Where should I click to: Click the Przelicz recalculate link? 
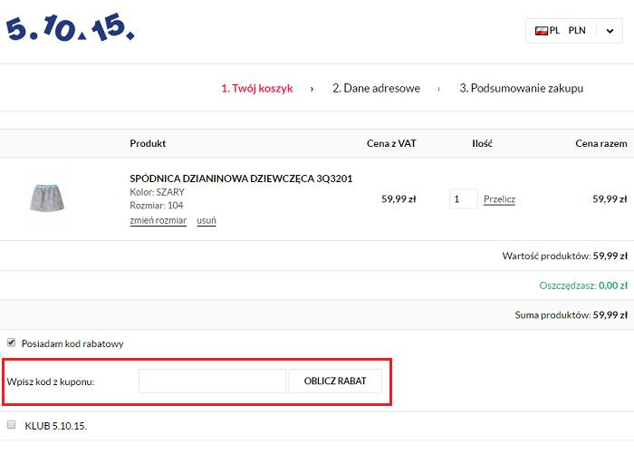coord(499,199)
